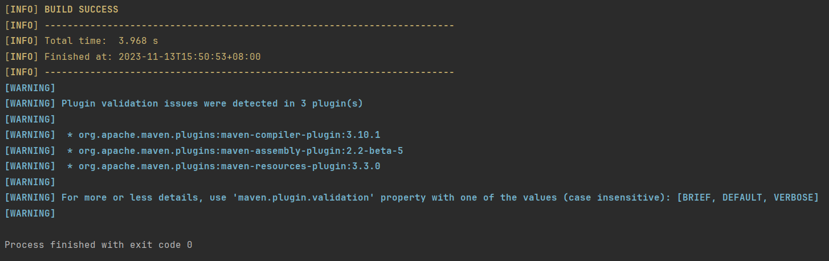Select the Total time 3.968 s line
The height and width of the screenshot is (261, 829).
81,41
